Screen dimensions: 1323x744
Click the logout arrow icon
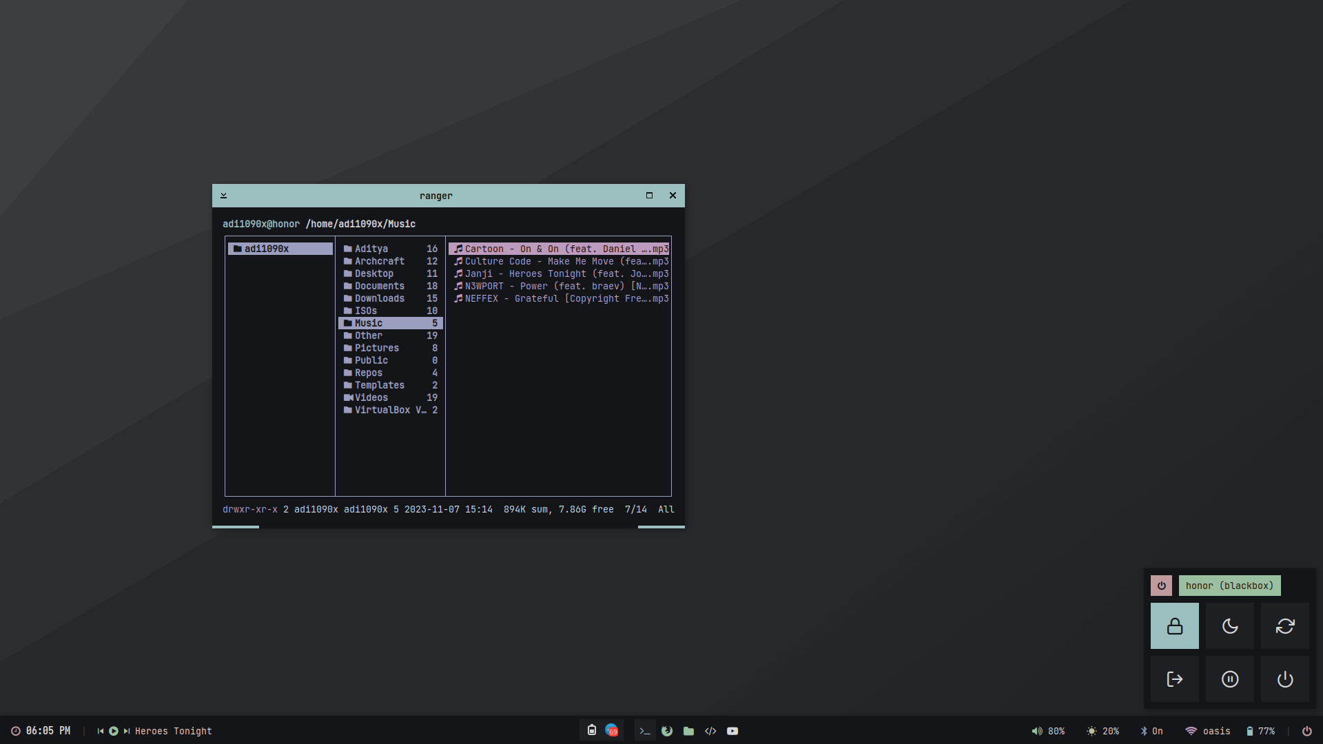point(1174,679)
